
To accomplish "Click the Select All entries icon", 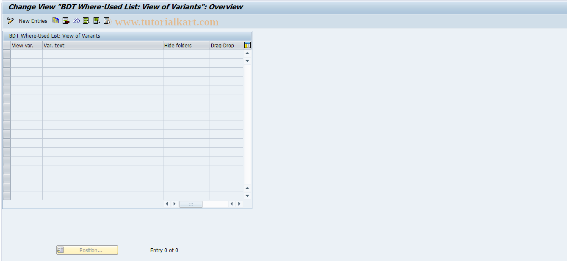I will [86, 20].
